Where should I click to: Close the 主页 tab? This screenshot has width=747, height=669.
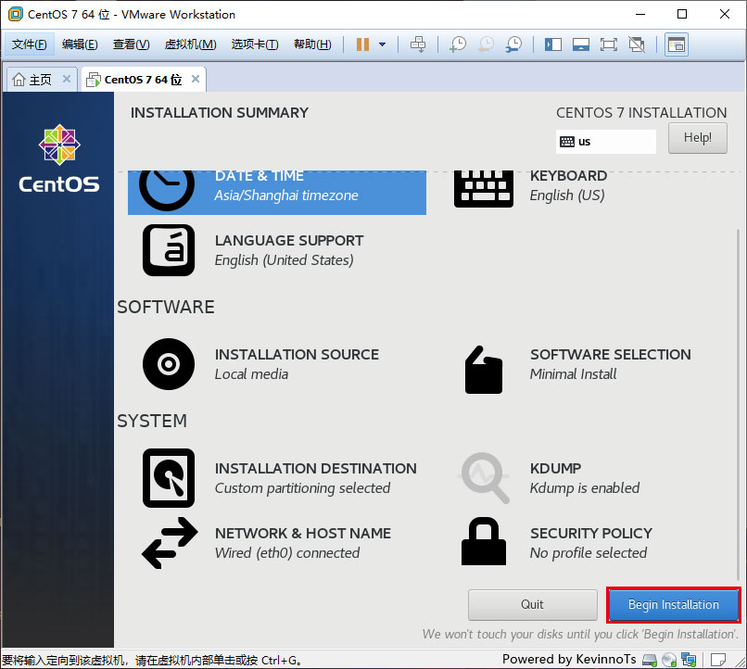click(67, 79)
